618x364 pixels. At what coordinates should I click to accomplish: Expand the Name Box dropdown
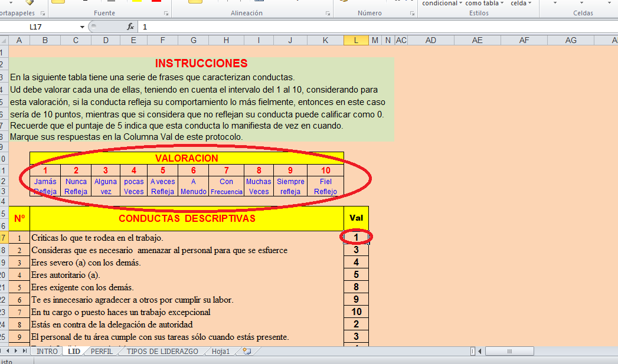click(83, 27)
